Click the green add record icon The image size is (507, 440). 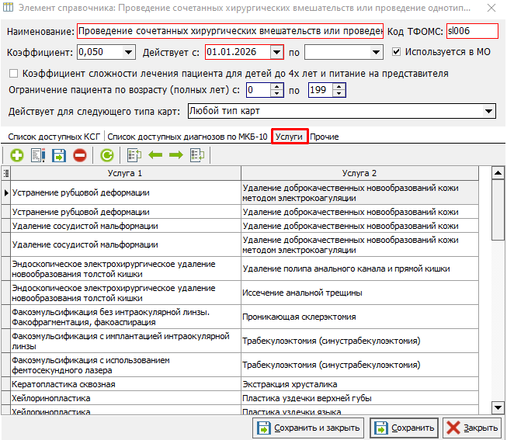pyautogui.click(x=16, y=155)
